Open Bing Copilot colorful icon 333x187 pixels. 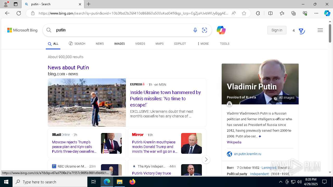[221, 30]
